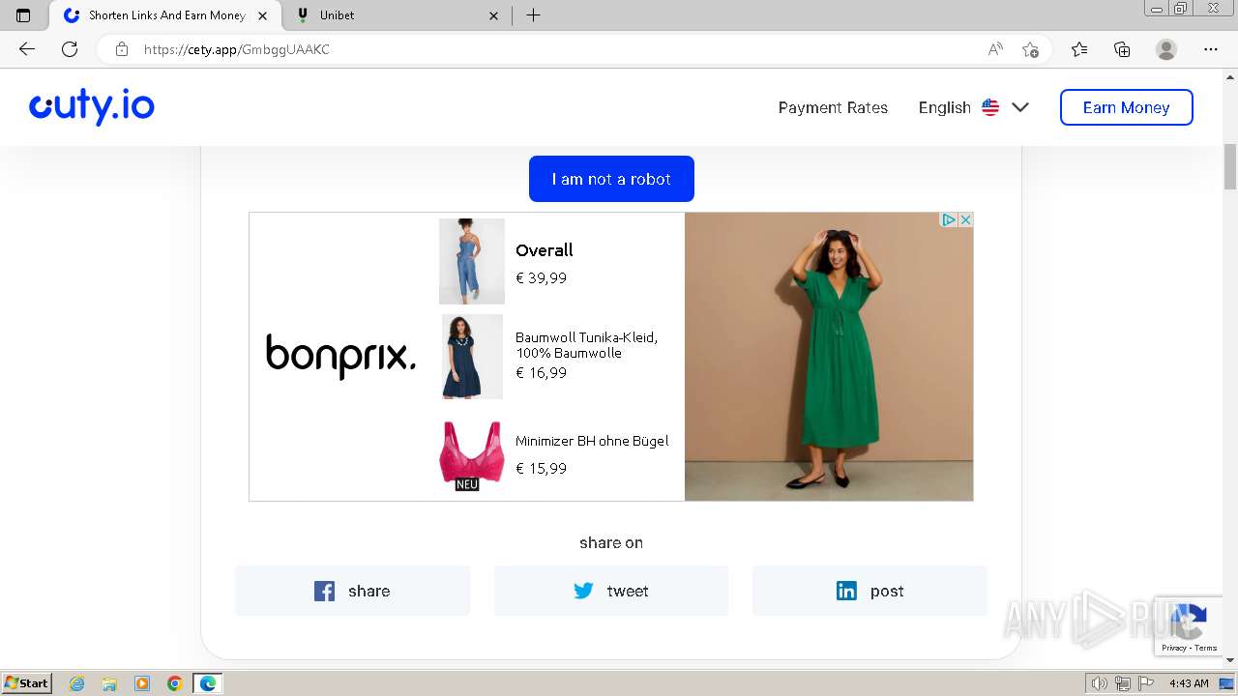
Task: Add this page to favorites
Action: pos(1030,49)
